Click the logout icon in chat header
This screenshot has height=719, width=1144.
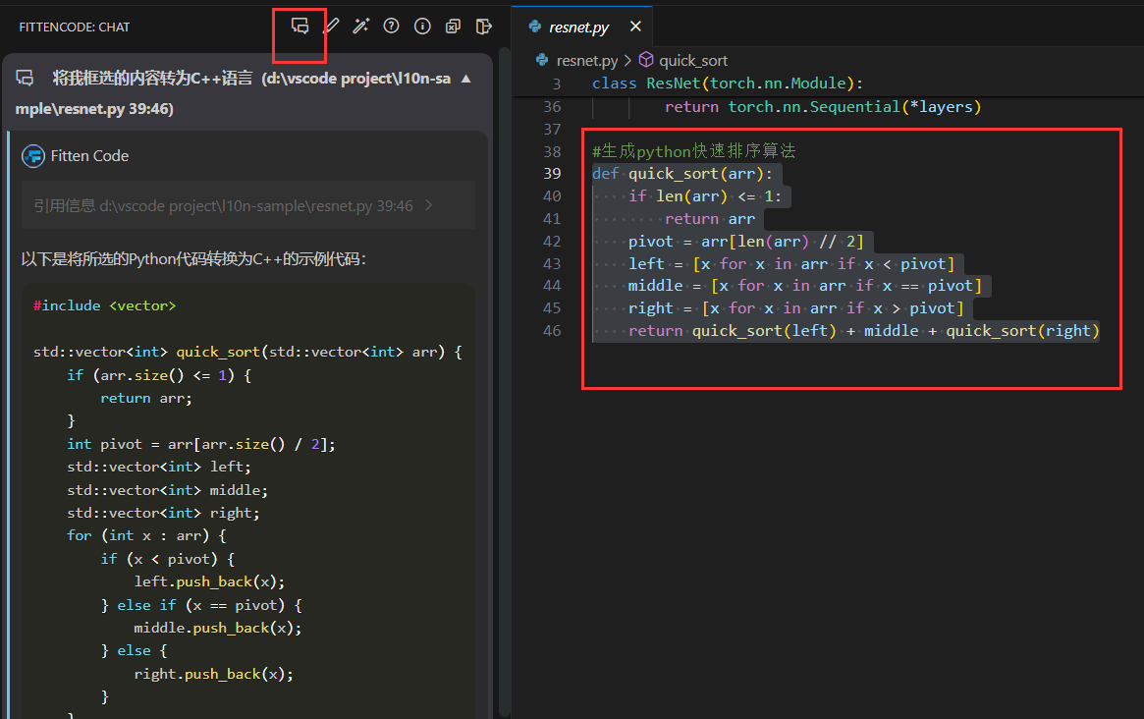[483, 27]
